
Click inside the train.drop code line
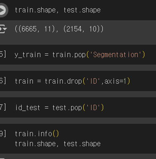tap(72, 81)
